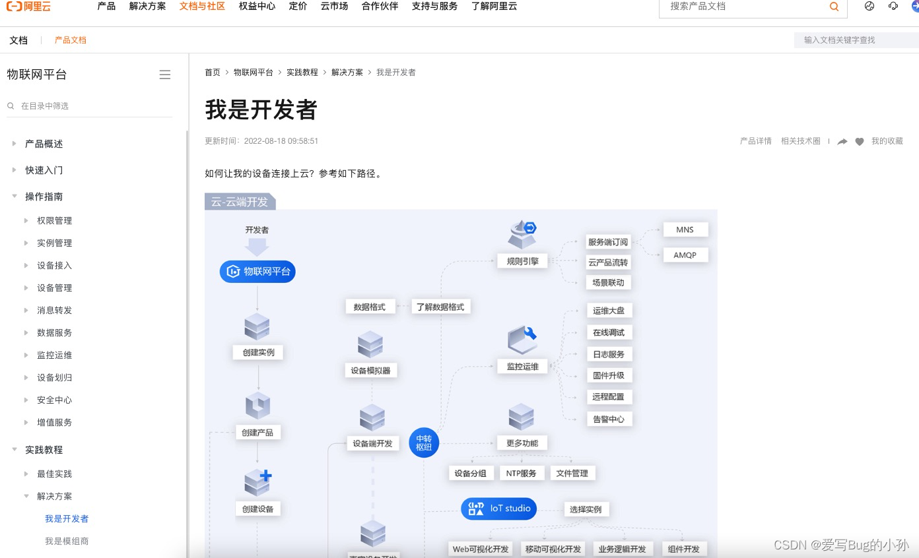Open the 合作伙伴 top menu
This screenshot has height=558, width=919.
[380, 6]
